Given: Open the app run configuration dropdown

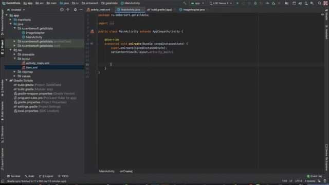Looking at the screenshot, I should 197,3.
